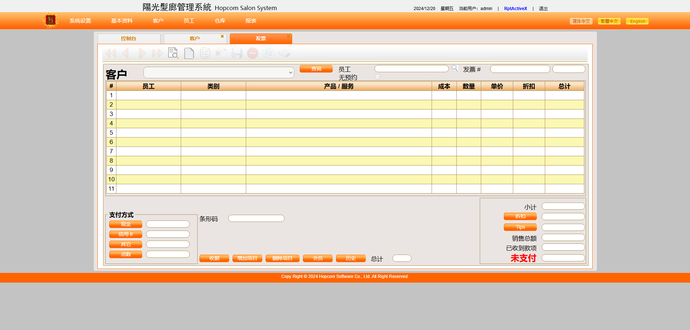This screenshot has width=690, height=330.
Task: Click the 现金 cash payment button
Action: click(x=126, y=224)
